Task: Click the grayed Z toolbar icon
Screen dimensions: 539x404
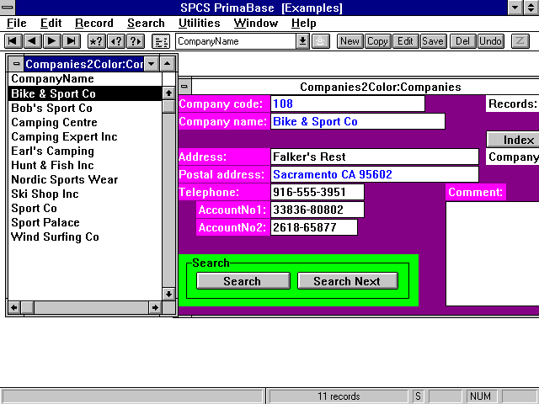Action: coord(519,41)
